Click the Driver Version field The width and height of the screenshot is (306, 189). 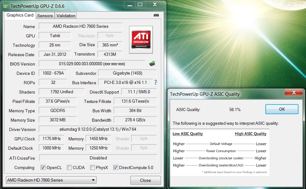tap(98, 129)
